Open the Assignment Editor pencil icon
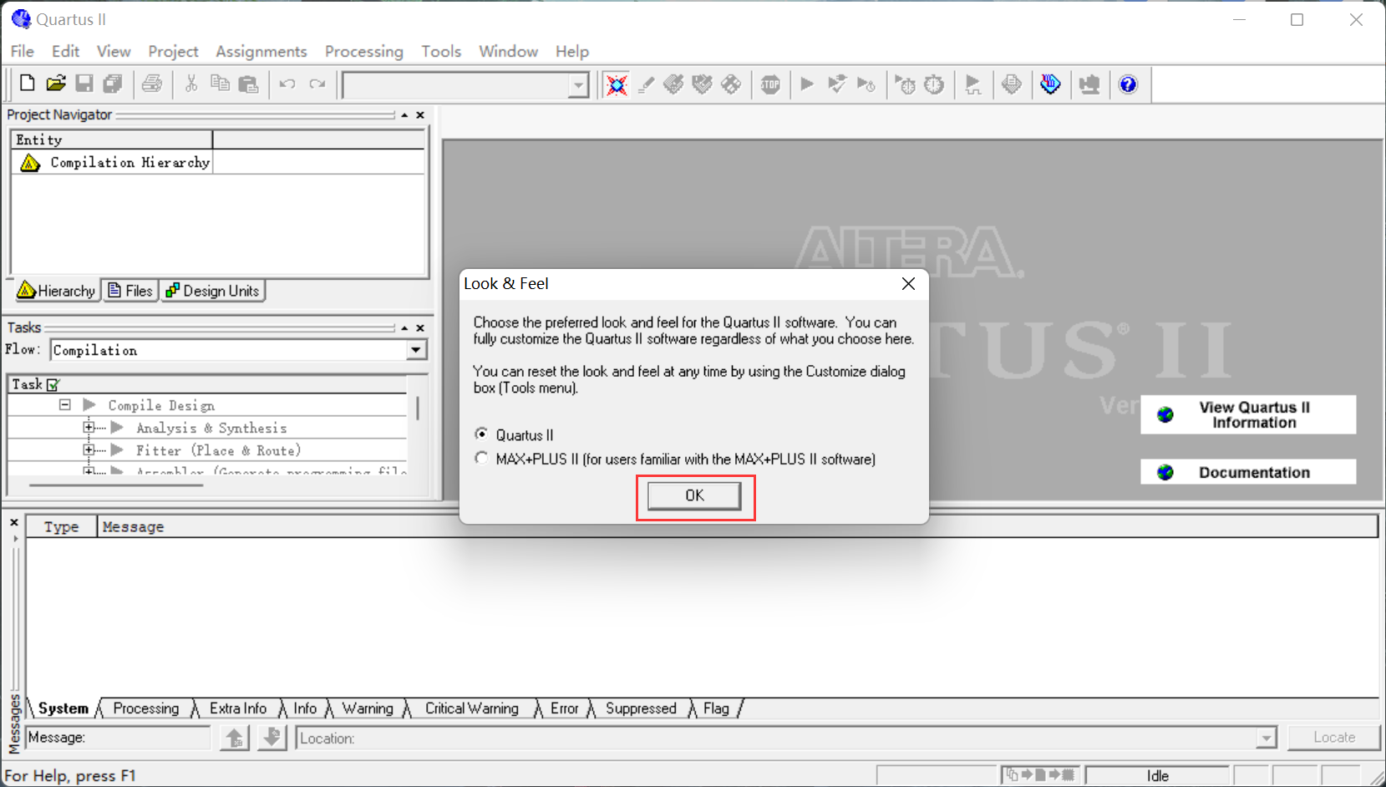 [645, 84]
